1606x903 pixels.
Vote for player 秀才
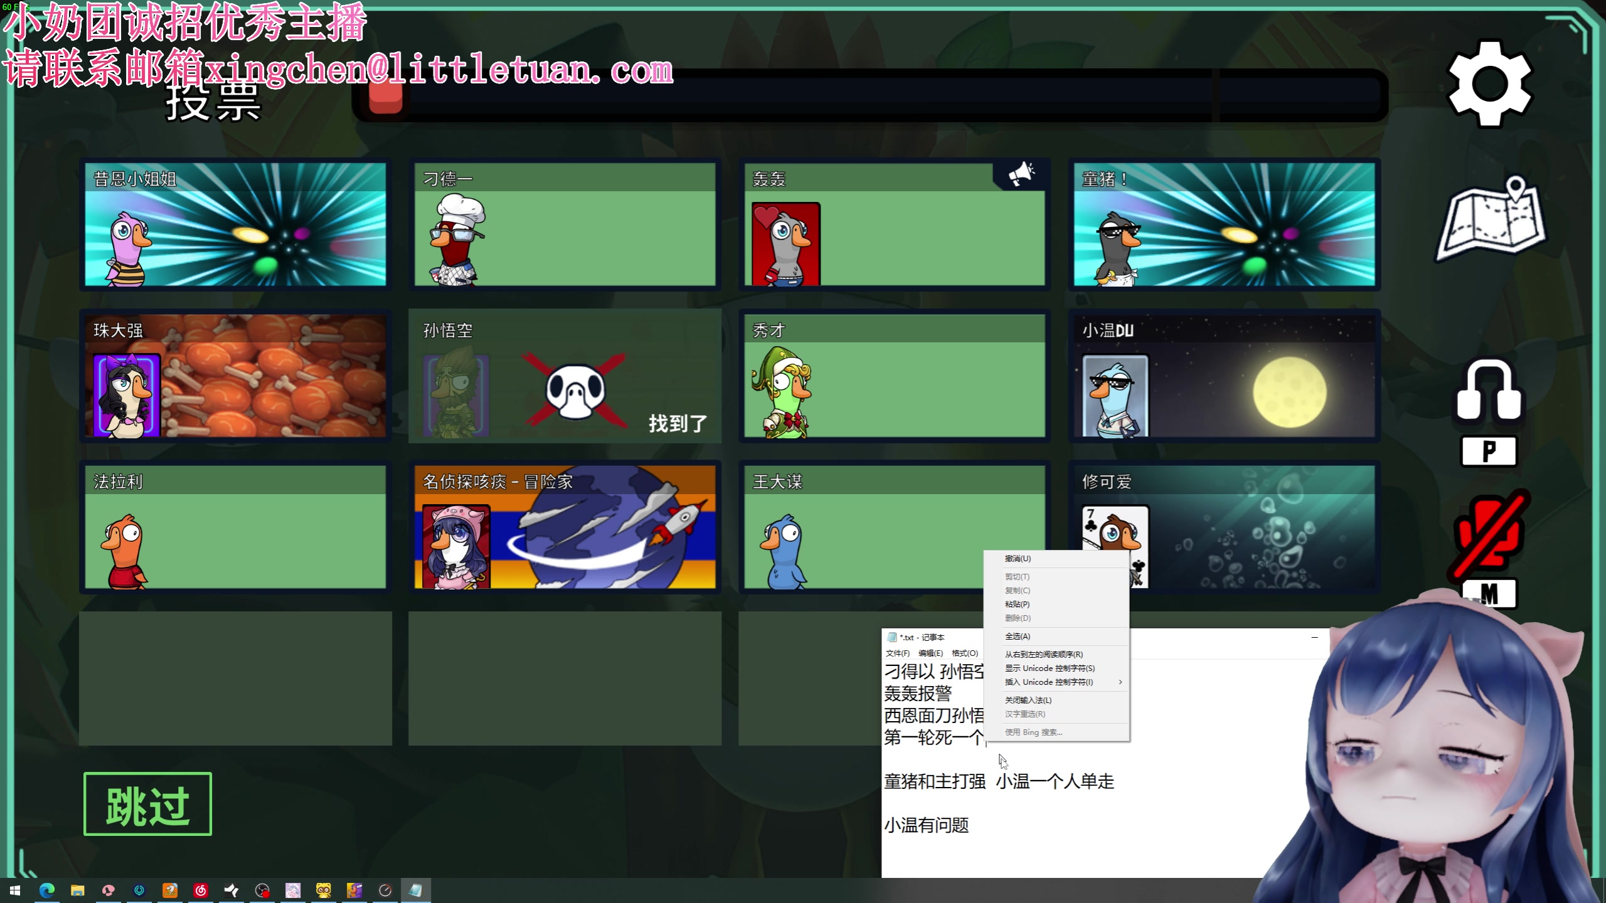(x=894, y=376)
